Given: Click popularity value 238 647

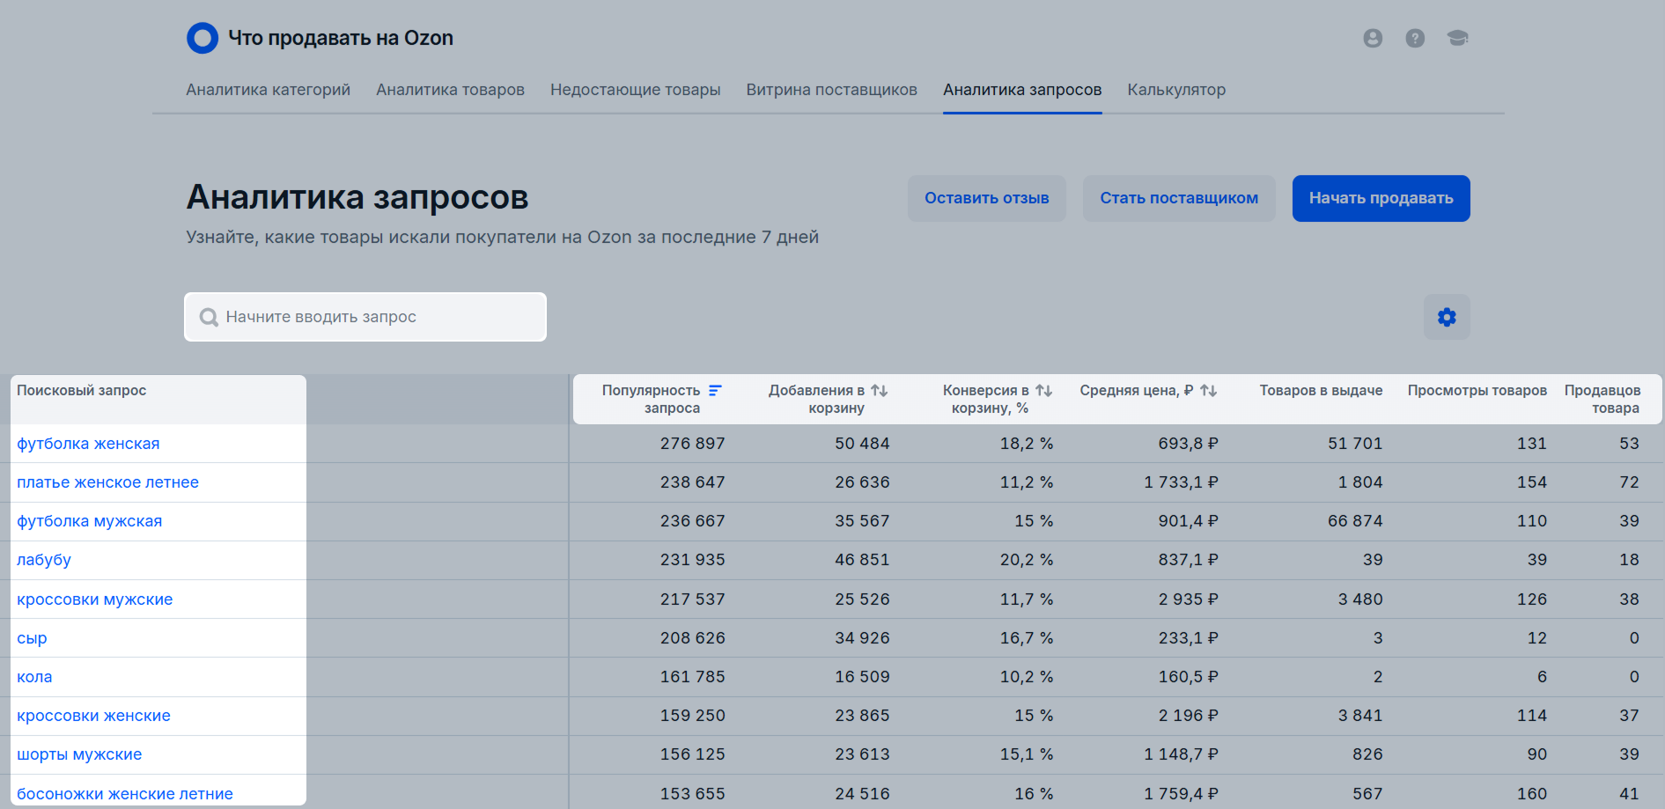Looking at the screenshot, I should (692, 482).
